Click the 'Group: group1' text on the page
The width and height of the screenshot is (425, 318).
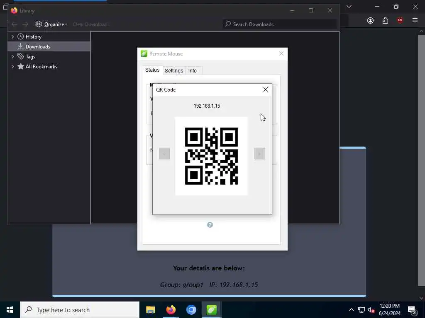pyautogui.click(x=181, y=284)
